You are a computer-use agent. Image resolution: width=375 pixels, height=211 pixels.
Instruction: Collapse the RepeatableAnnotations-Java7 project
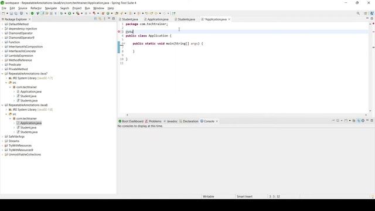2,74
